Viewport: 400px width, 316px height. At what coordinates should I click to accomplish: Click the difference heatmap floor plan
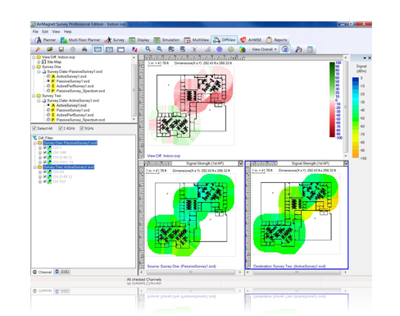(x=191, y=105)
